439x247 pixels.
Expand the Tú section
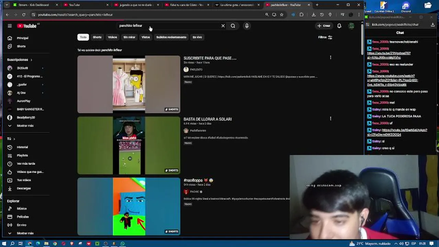point(11,139)
